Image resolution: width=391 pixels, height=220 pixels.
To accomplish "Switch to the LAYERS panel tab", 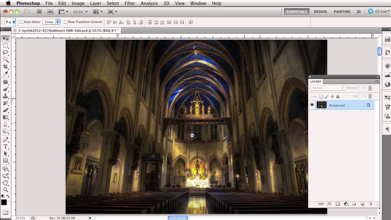I will (316, 82).
